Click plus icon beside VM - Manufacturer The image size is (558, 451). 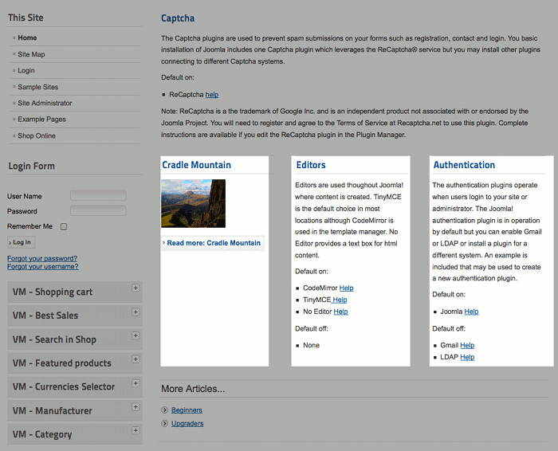click(136, 406)
